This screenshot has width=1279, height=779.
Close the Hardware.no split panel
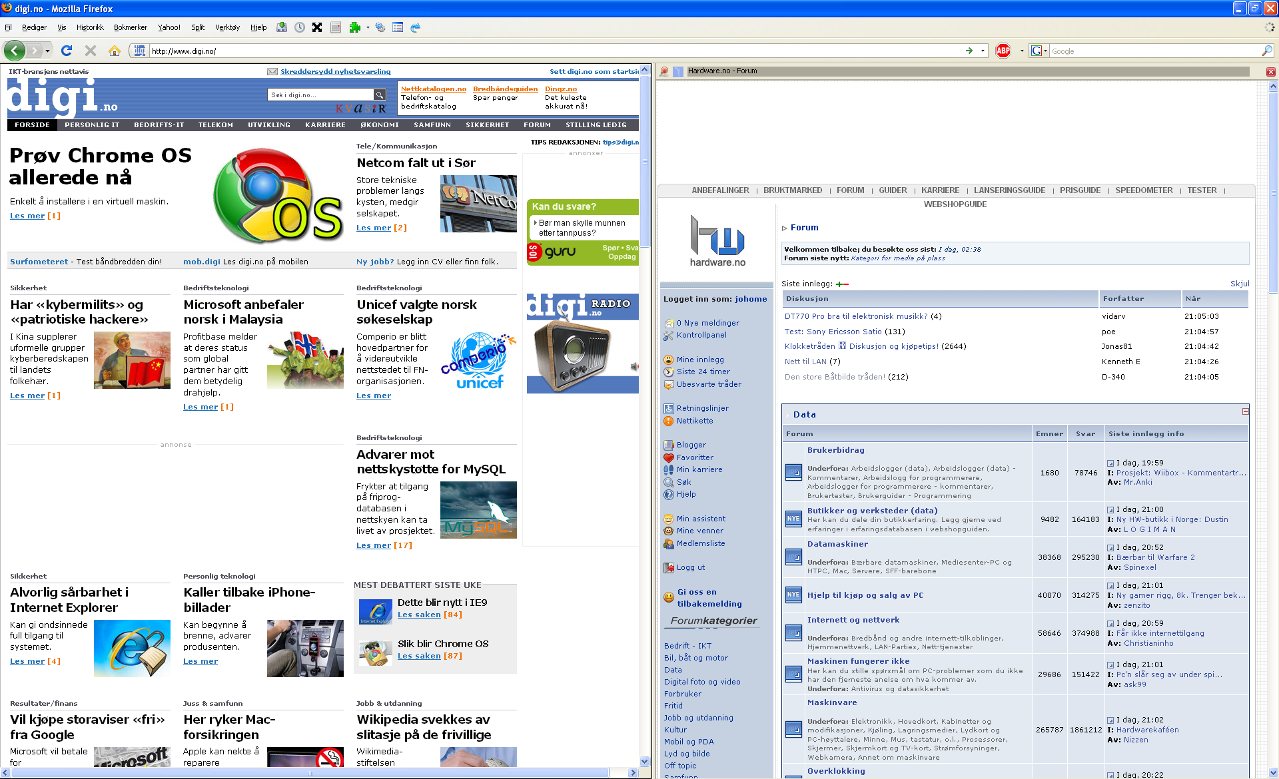(x=1271, y=71)
